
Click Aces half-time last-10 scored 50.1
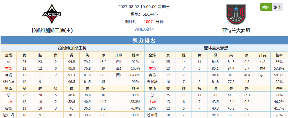pos(72,115)
